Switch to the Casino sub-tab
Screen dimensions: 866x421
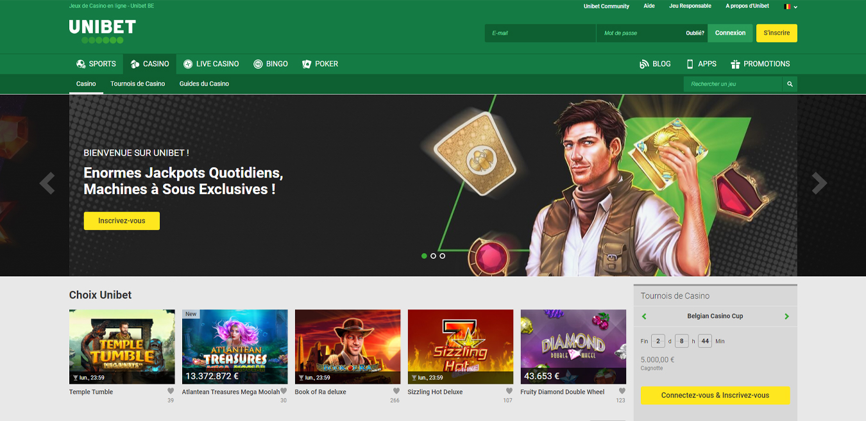pos(86,84)
